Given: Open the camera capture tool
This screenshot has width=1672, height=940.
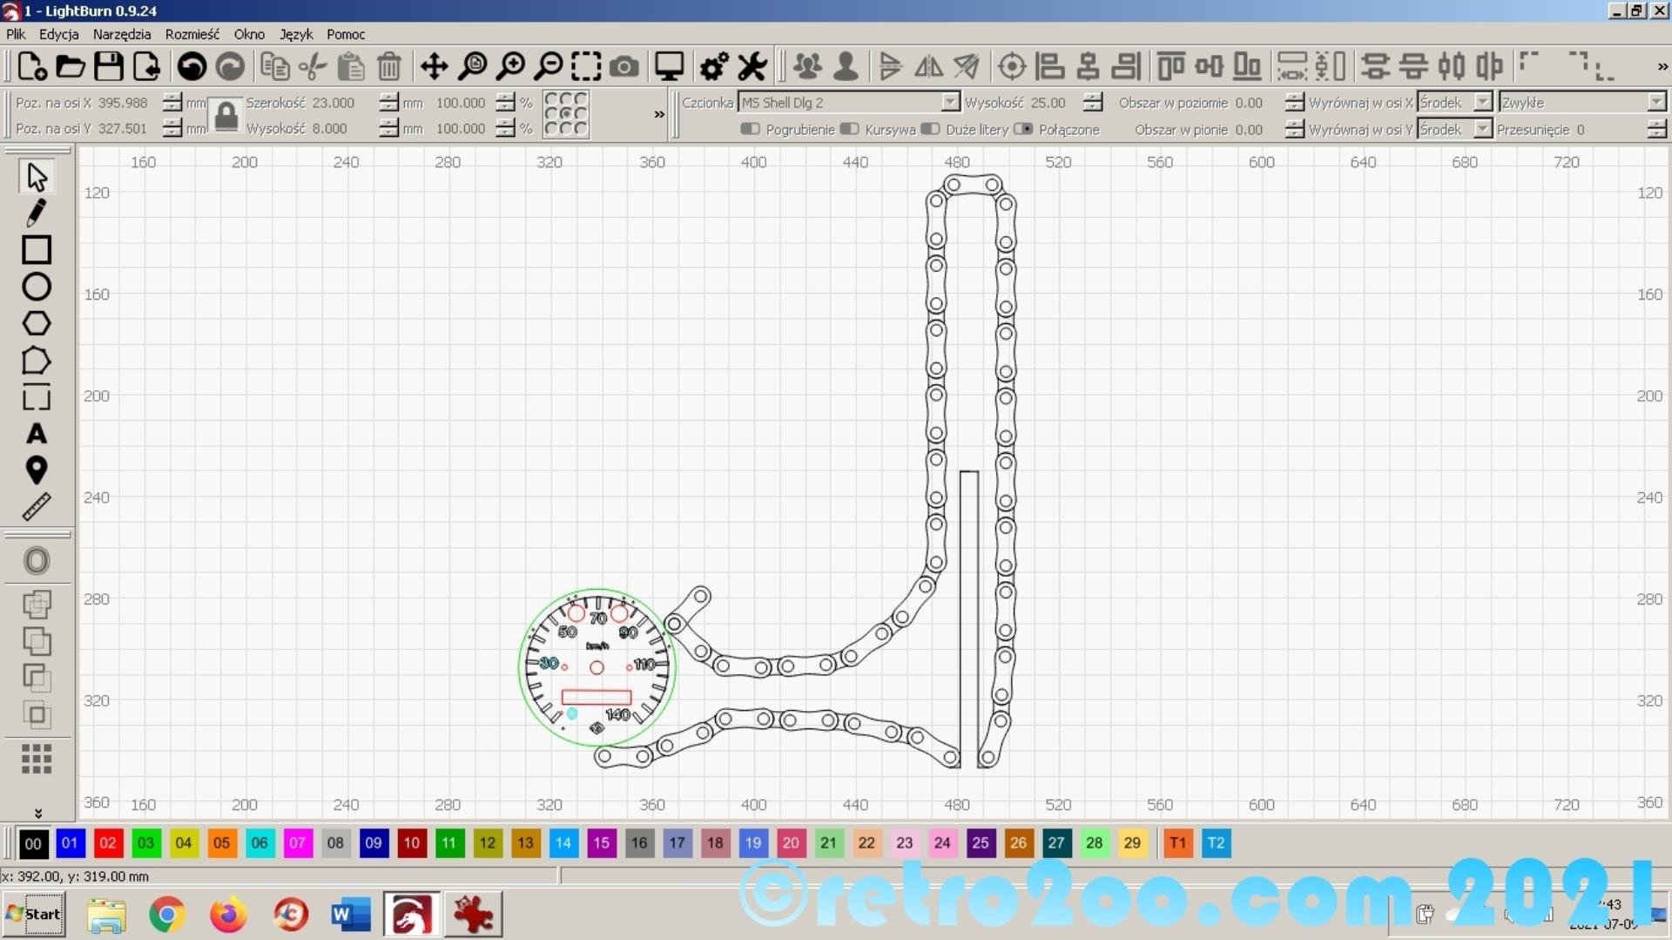Looking at the screenshot, I should point(624,66).
